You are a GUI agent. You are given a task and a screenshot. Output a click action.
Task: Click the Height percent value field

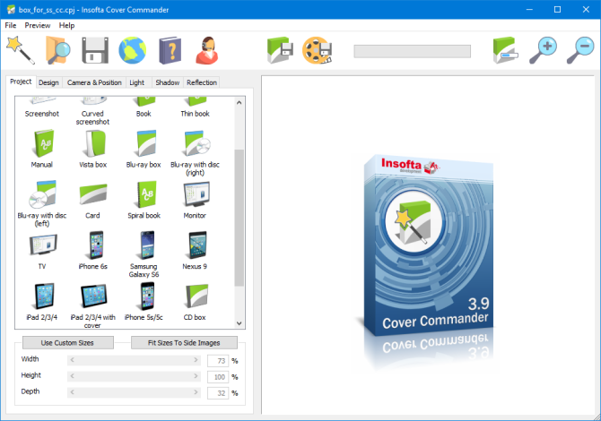tap(218, 377)
